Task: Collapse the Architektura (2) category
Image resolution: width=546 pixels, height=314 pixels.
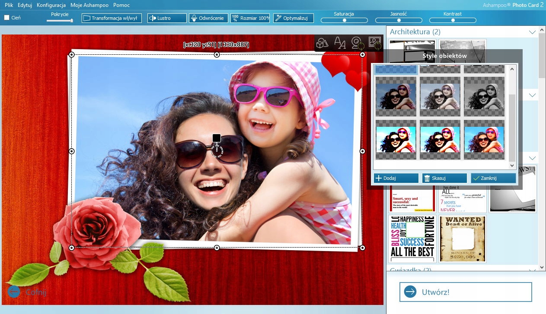Action: (532, 32)
